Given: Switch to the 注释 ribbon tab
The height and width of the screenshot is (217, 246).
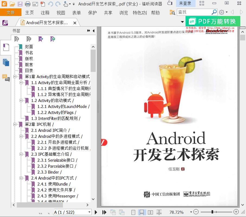Looking at the screenshot, I should pos(45,12).
